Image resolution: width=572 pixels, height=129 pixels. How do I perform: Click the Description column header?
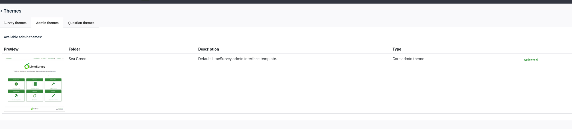[208, 49]
